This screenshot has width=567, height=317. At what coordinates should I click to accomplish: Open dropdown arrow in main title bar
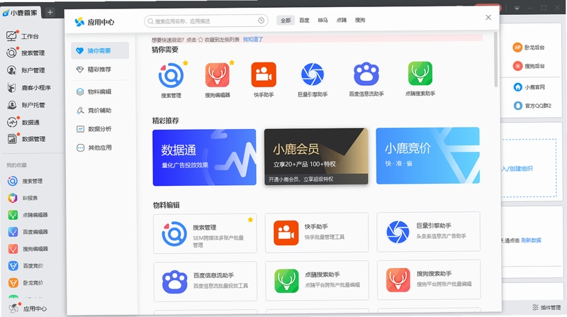pyautogui.click(x=517, y=8)
